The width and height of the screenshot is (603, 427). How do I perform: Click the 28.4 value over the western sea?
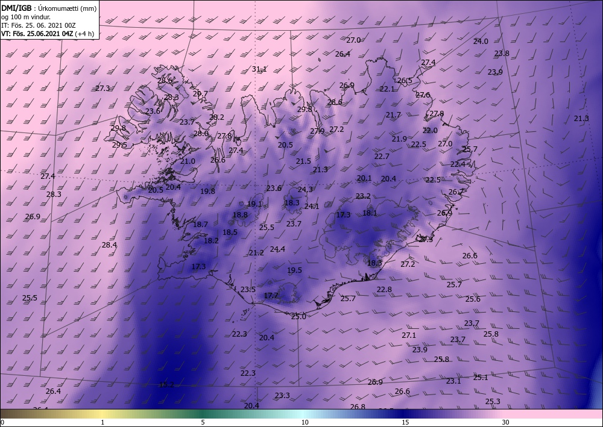tap(110, 245)
